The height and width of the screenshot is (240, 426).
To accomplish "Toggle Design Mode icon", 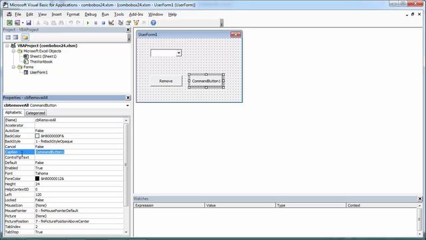I will [111, 23].
